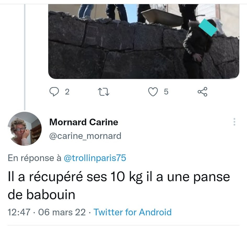Click the 06 mars 22 date
Viewport: 247px width, 227px height.
tap(62, 212)
